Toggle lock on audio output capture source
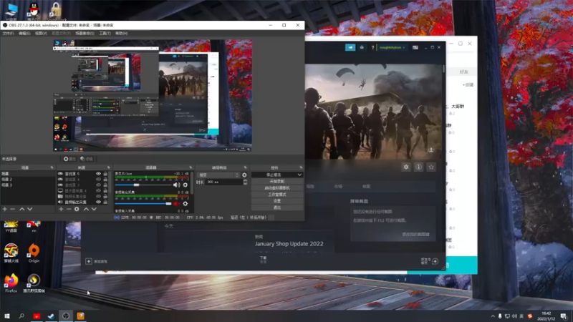 pyautogui.click(x=105, y=202)
